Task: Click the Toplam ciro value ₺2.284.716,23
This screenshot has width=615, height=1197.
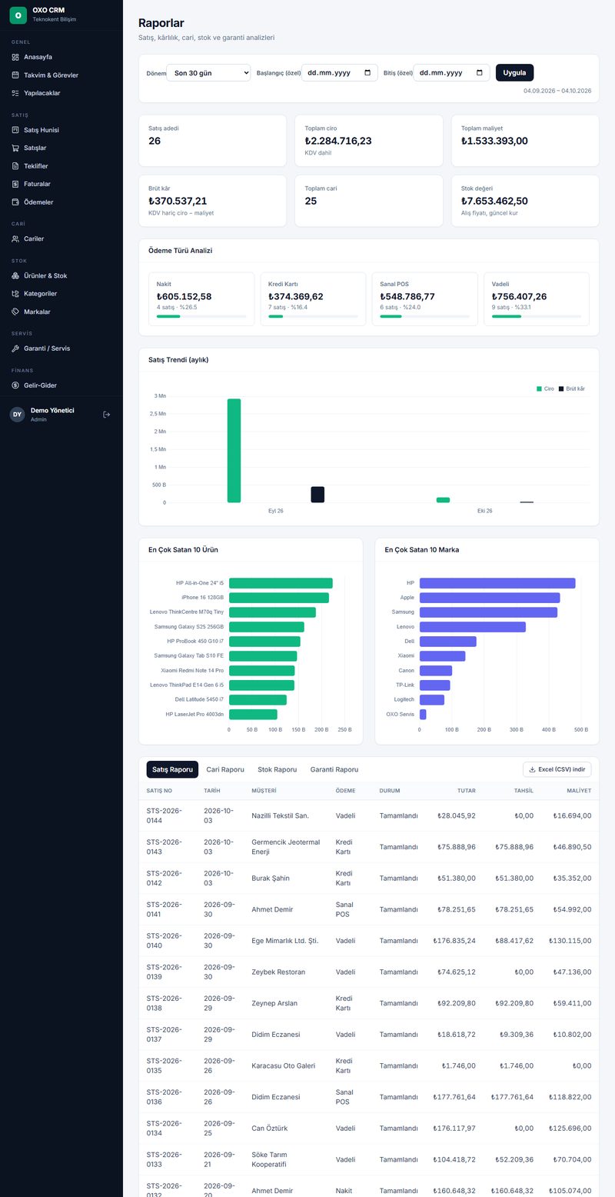Action: [338, 141]
